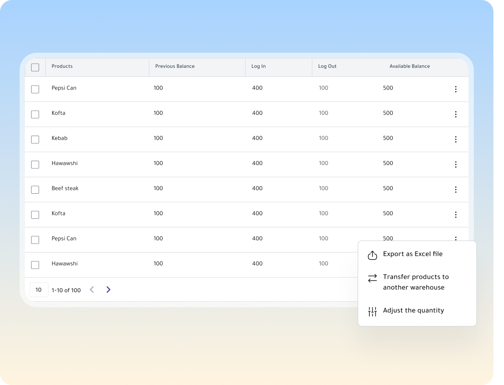Screen dimensions: 504x385
Task: Select Export as Excel file option
Action: (413, 254)
